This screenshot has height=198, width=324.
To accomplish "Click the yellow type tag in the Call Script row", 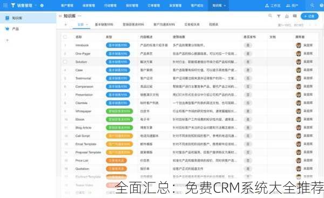I will click(119, 135).
